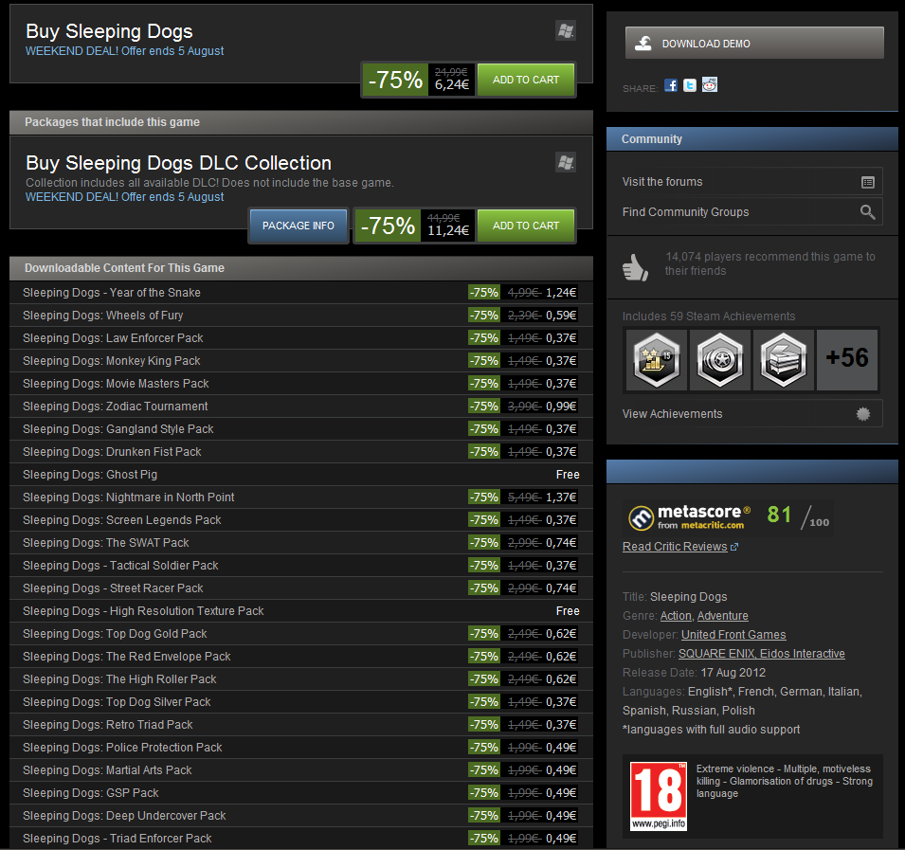Click the Community section header
This screenshot has width=905, height=850.
click(x=752, y=139)
